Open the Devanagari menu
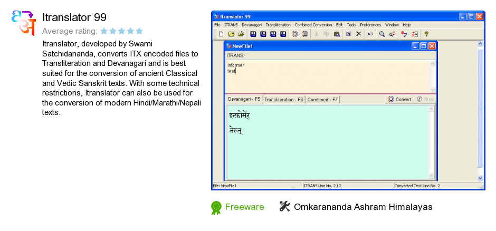The width and height of the screenshot is (496, 231). 252,25
